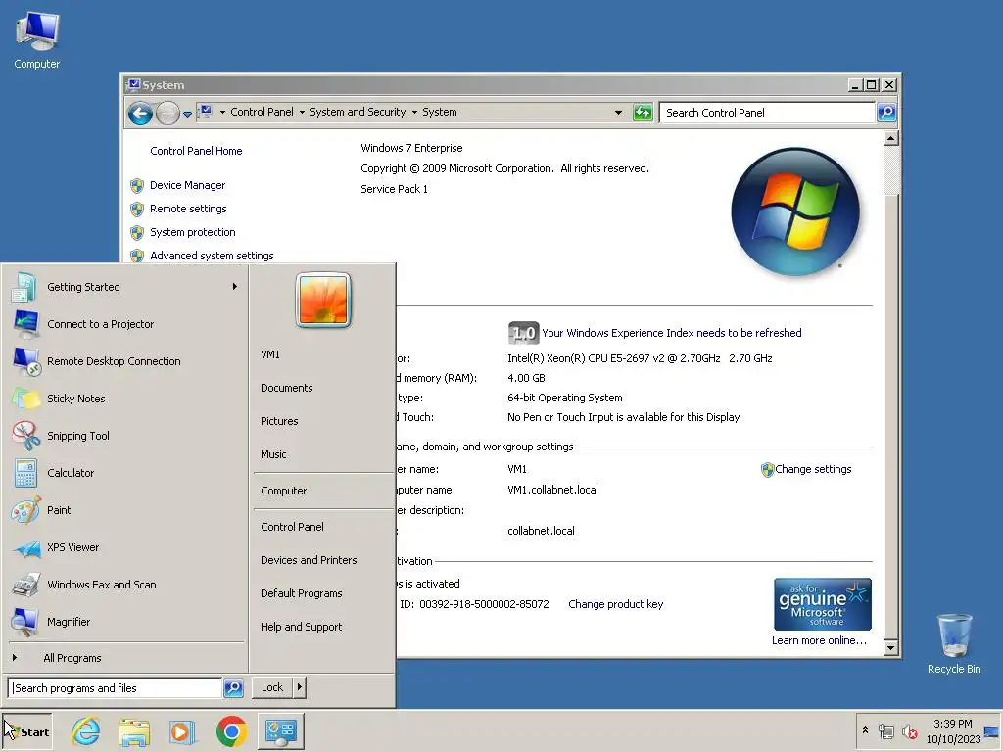Open System protection link
The width and height of the screenshot is (1003, 752).
tap(193, 233)
